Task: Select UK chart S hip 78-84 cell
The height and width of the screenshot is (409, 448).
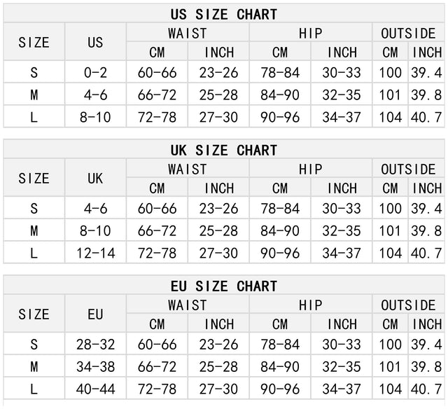Action: pyautogui.click(x=280, y=209)
